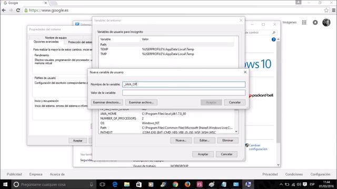Click Aceptar in Propiedades del sistema
337x189 pixels.
(77, 141)
